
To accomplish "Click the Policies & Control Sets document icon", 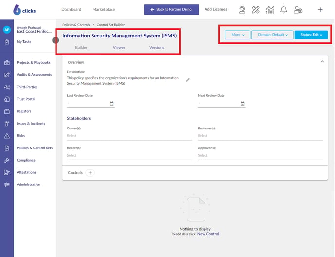I will pyautogui.click(x=7, y=148).
